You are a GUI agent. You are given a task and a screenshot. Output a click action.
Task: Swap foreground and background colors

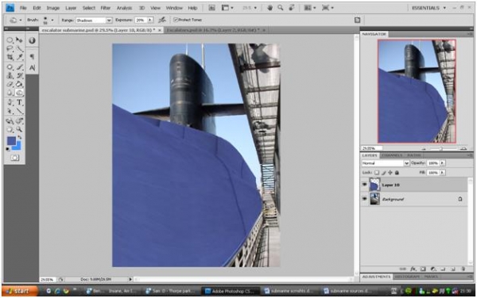(20, 137)
